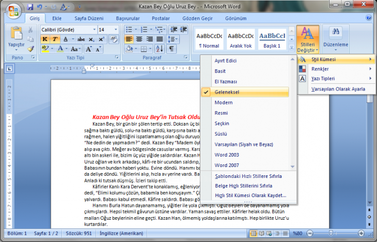Screen dimensions: 377x242
Task: Align paragraph to the right
Action: click(149, 39)
